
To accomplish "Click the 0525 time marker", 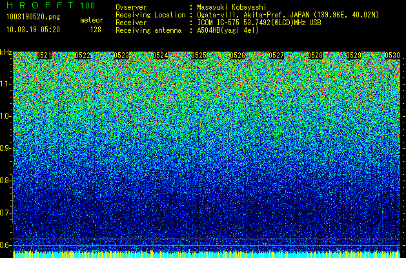I will coord(199,55).
